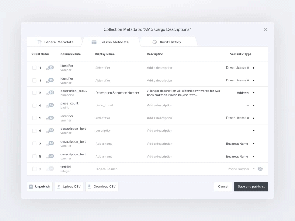
Task: Click the Unpublish archive icon
Action: point(31,187)
